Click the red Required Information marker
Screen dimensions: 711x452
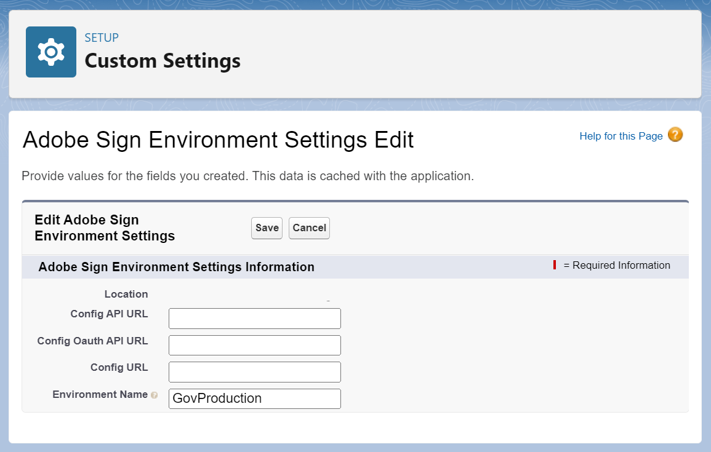pos(555,265)
